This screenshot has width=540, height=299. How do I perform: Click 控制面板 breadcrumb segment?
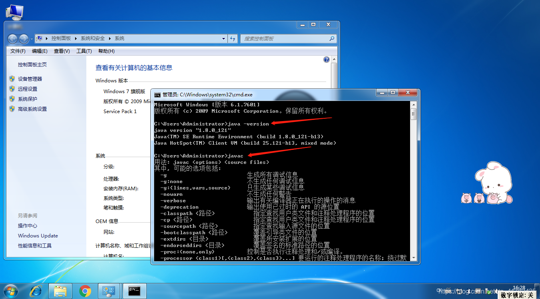click(x=61, y=39)
